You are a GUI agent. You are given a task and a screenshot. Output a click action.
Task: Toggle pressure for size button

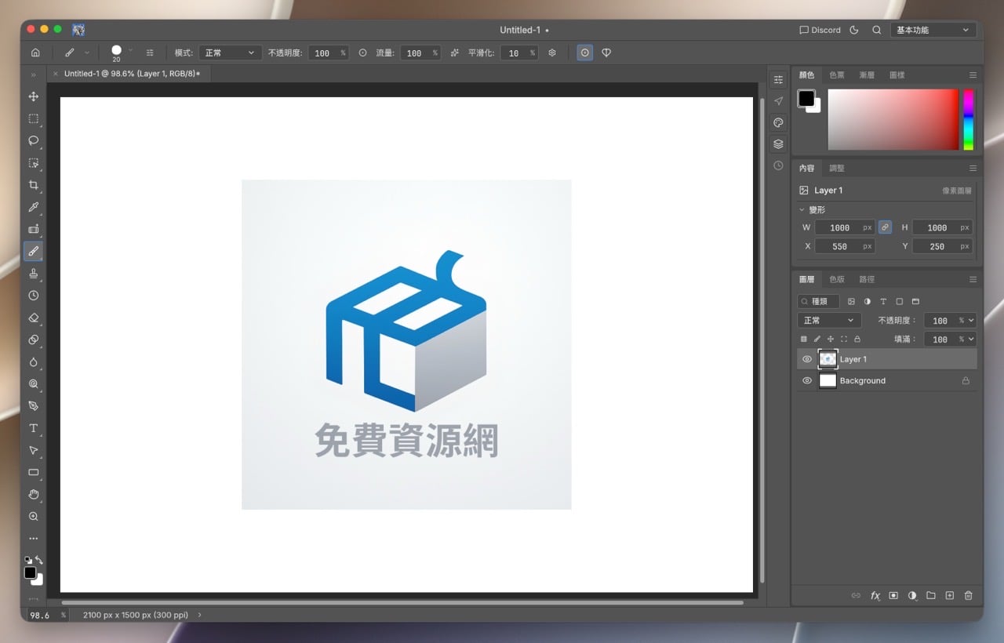pyautogui.click(x=585, y=53)
